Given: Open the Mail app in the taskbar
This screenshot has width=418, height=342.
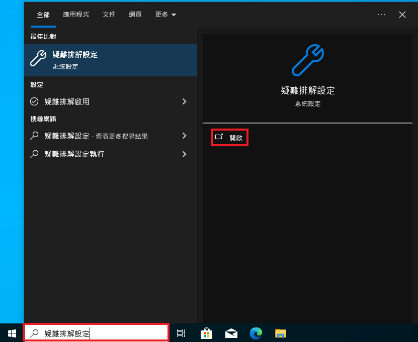Looking at the screenshot, I should point(231,333).
